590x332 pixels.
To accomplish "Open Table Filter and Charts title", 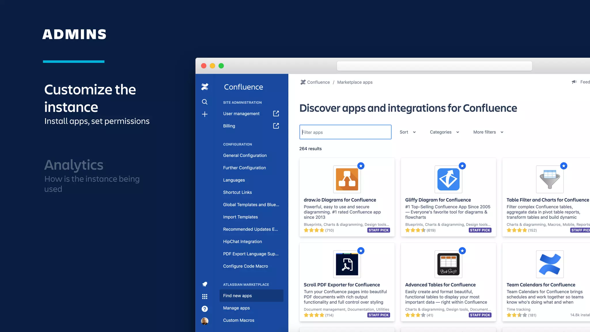I will tap(548, 200).
